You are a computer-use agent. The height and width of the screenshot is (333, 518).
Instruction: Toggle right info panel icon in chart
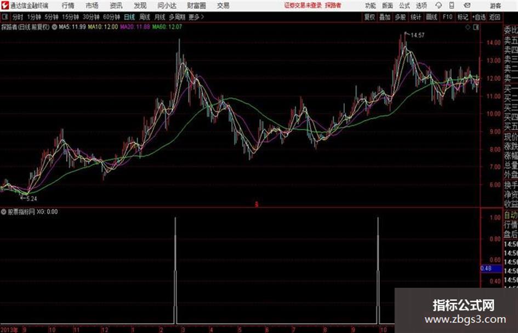(476, 27)
